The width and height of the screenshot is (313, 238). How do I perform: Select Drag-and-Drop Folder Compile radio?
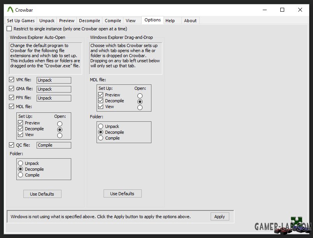pyautogui.click(x=100, y=138)
